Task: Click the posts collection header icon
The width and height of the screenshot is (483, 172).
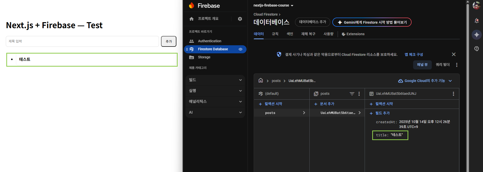Action: click(x=316, y=94)
